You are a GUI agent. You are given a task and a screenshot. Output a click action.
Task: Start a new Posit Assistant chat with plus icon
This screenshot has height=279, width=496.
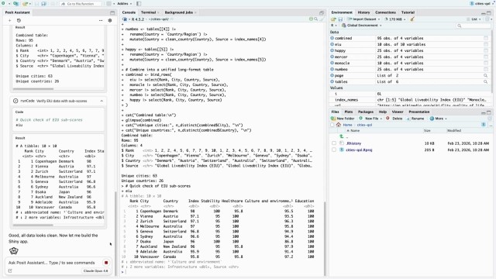pos(10,20)
